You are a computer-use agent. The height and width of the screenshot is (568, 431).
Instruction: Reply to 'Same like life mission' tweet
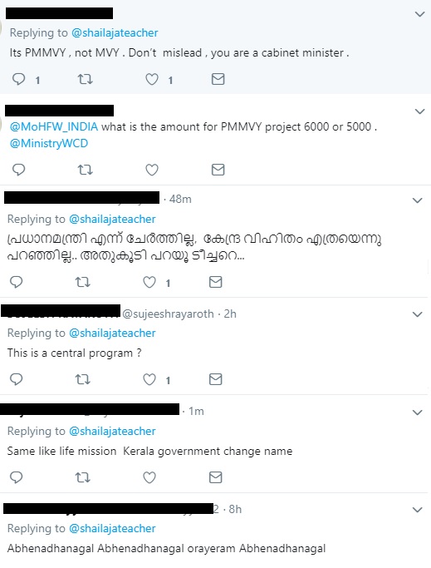click(17, 477)
